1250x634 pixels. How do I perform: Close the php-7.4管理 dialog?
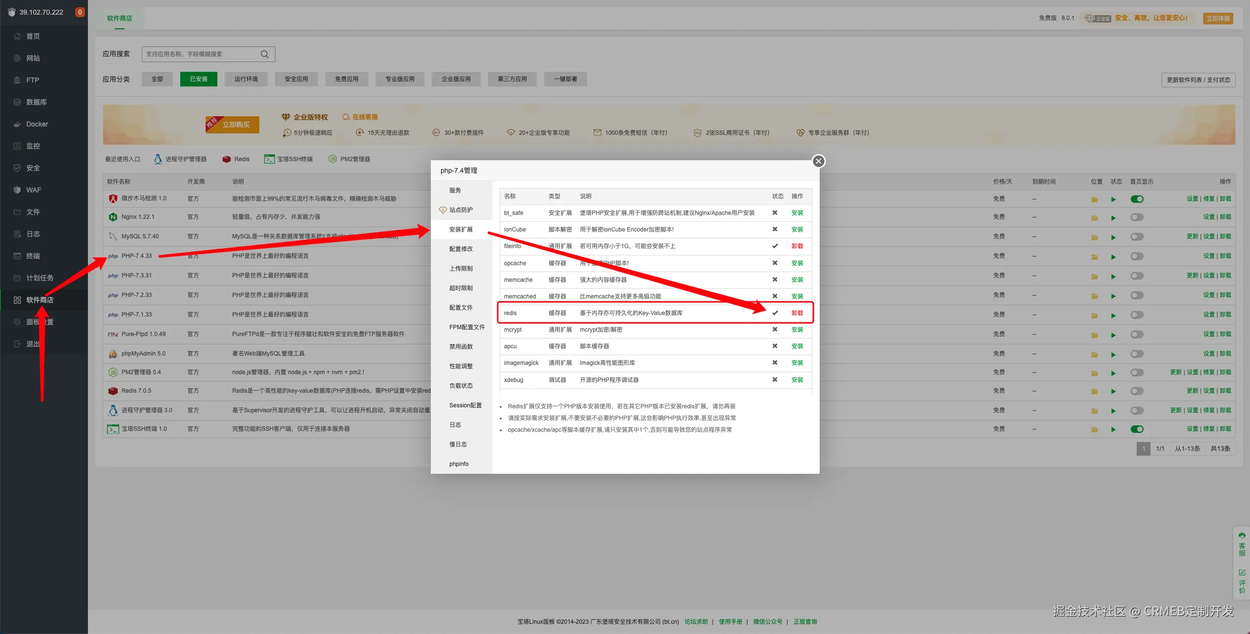(x=818, y=161)
